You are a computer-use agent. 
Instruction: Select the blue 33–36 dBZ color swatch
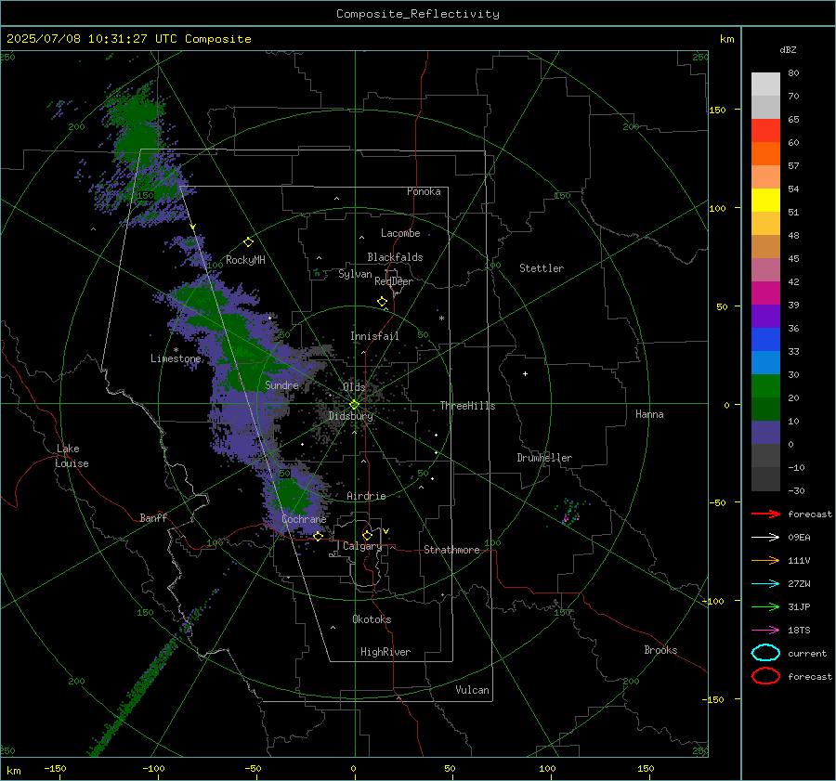(765, 340)
